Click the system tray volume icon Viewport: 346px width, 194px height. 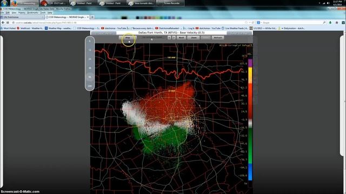328,3
